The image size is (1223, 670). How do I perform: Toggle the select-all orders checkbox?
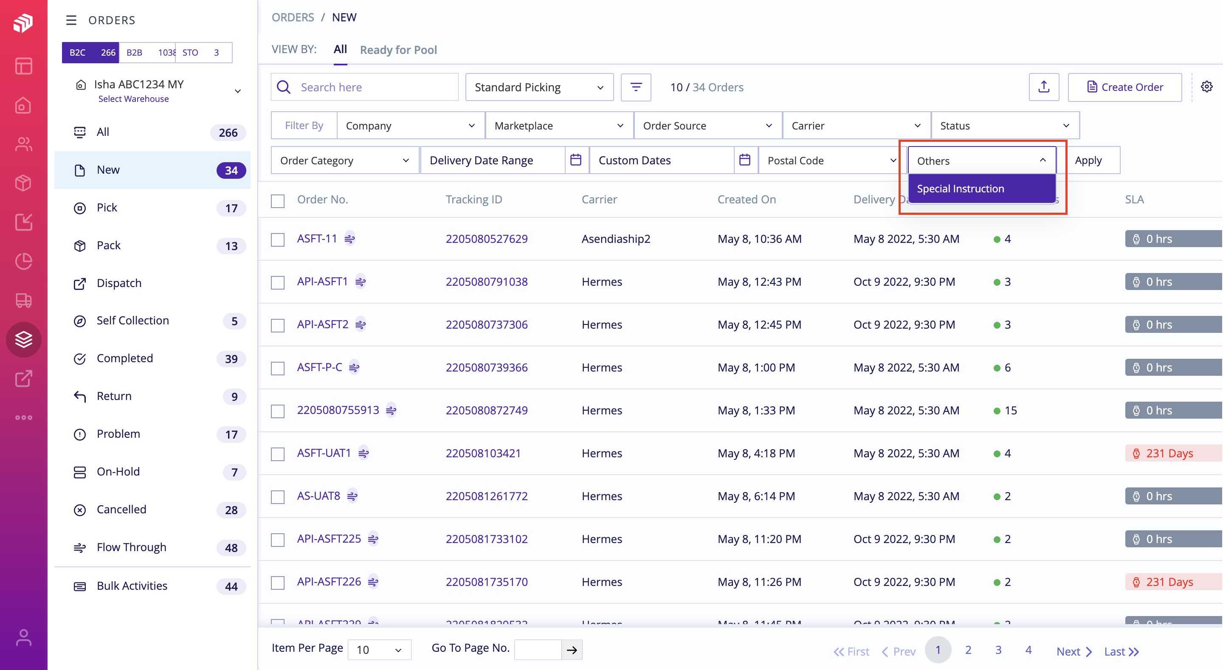(277, 201)
